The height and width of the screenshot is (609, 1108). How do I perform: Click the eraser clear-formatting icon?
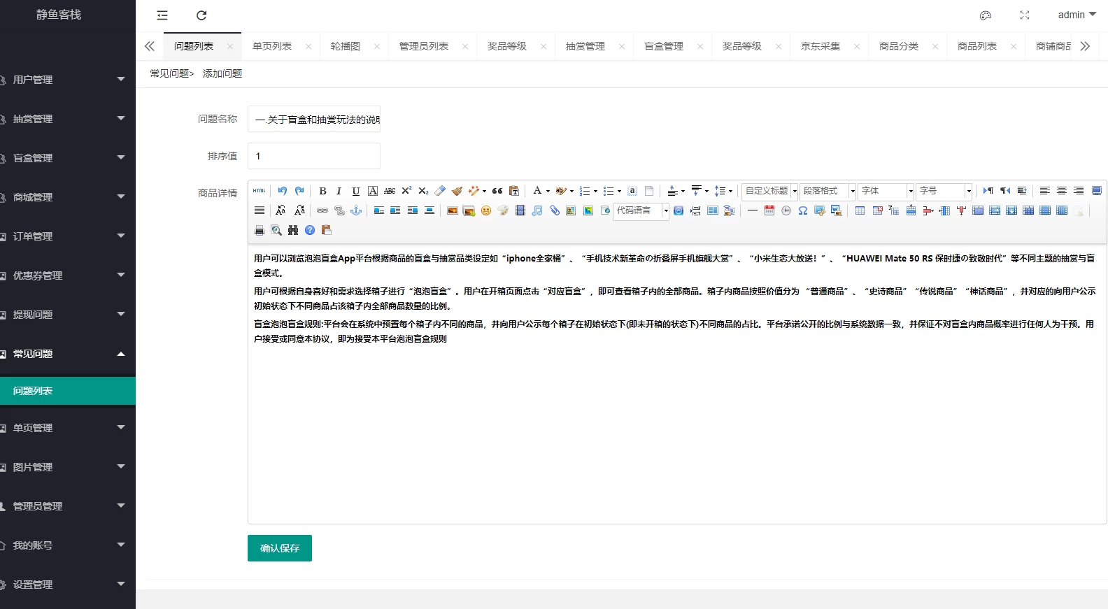(440, 191)
